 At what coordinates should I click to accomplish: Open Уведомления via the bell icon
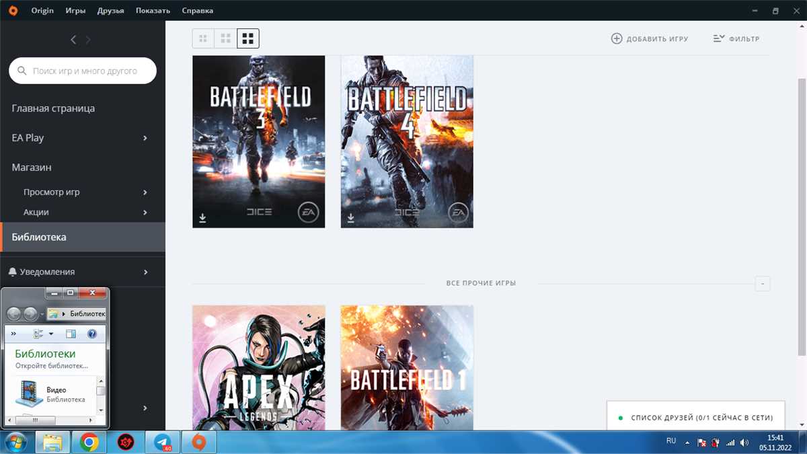point(13,271)
